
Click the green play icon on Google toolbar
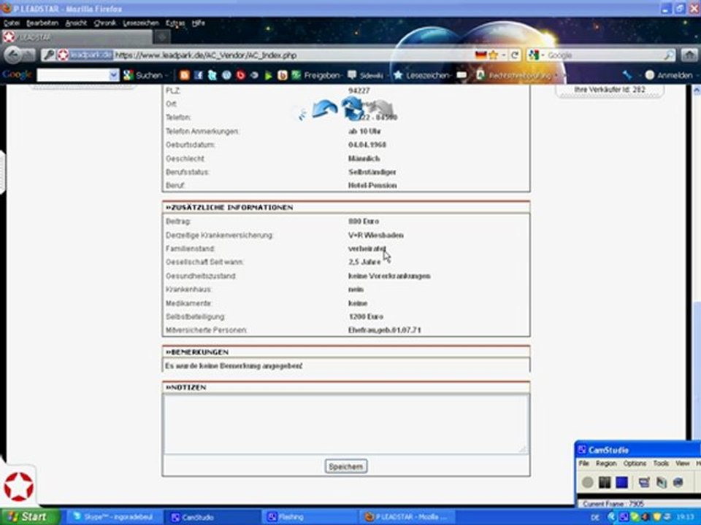coord(268,75)
